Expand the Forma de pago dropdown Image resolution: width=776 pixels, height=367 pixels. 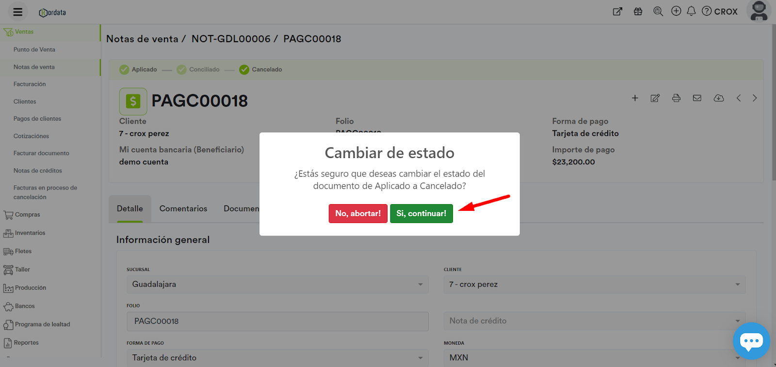pos(277,358)
